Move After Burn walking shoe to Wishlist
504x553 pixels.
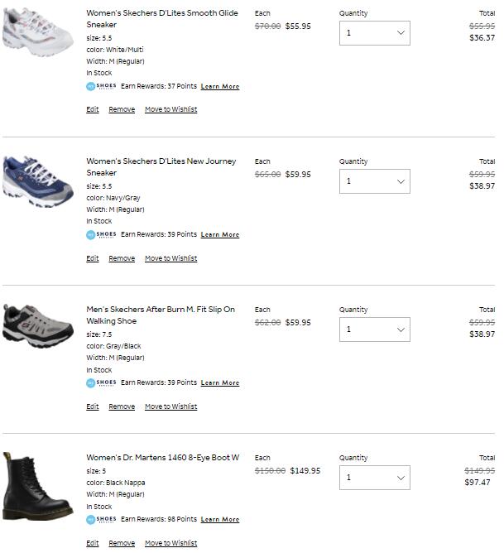click(170, 406)
